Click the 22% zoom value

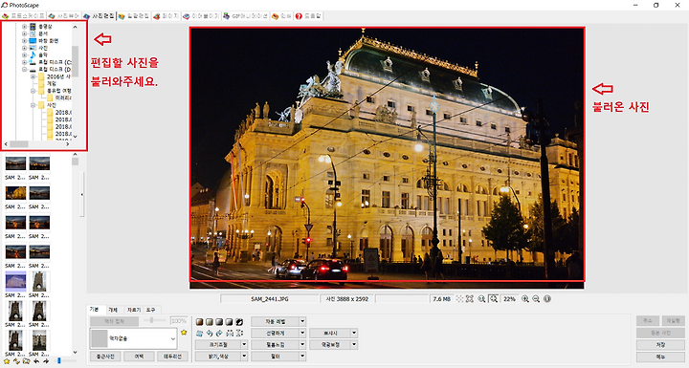point(509,298)
